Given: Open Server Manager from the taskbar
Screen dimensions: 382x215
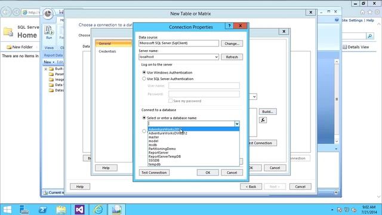Looking at the screenshot, I should tap(24, 210).
